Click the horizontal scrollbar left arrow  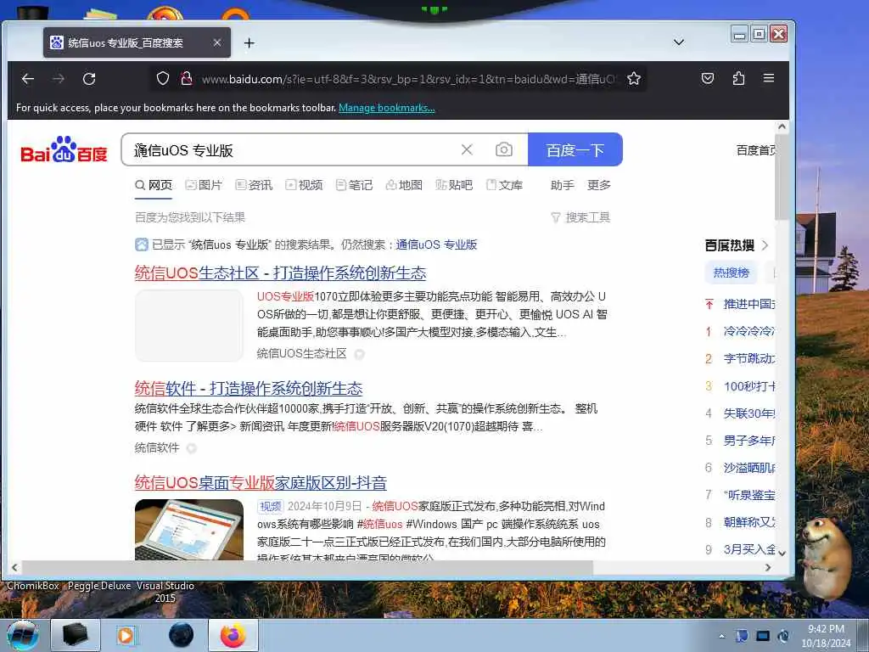pyautogui.click(x=15, y=567)
